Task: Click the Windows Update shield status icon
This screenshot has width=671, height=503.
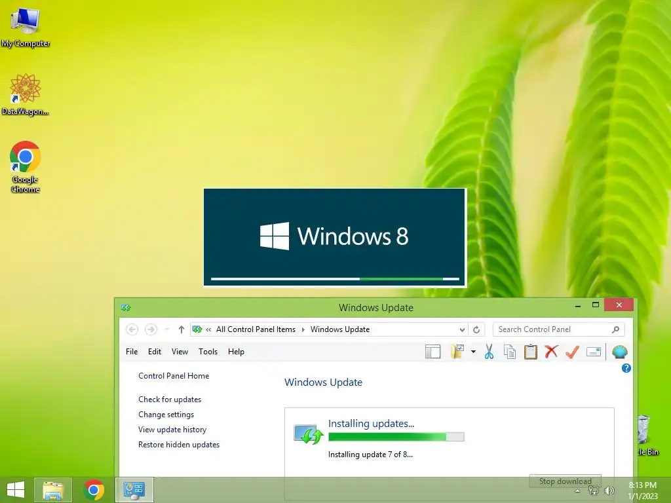Action: click(309, 434)
